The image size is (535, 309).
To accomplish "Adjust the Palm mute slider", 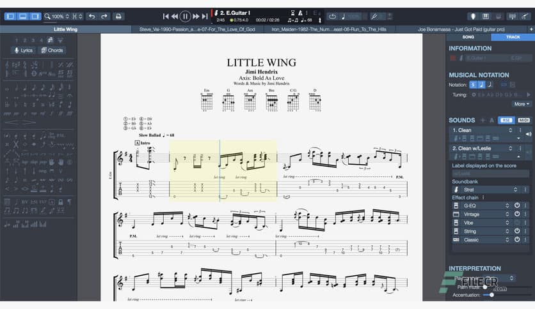I will [x=485, y=287].
